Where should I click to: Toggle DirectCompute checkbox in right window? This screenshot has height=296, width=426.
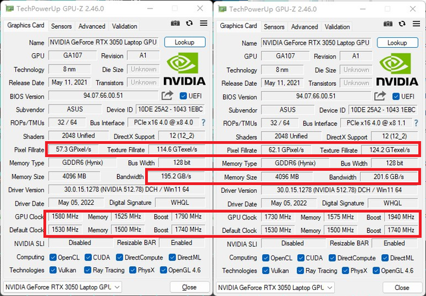(x=332, y=257)
